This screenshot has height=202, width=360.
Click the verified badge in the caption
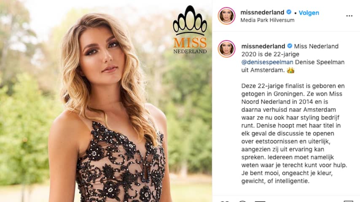(x=290, y=46)
